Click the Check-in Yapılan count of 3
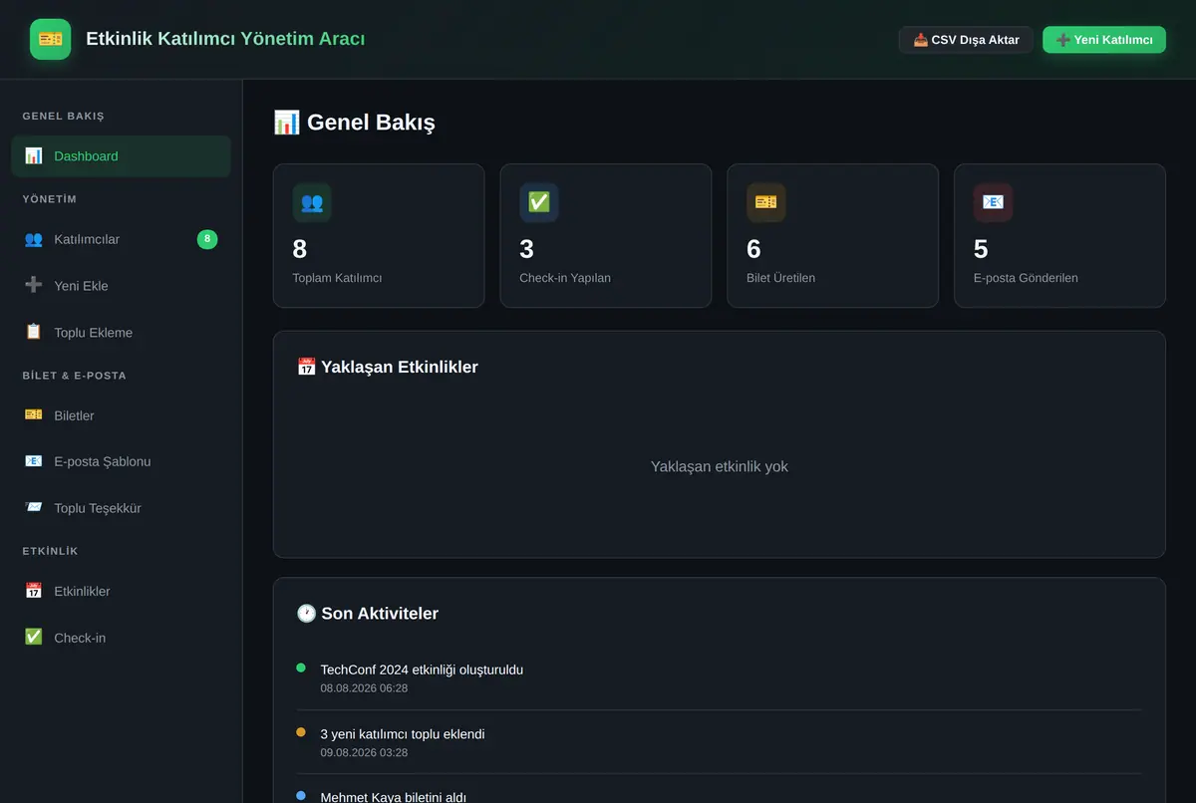This screenshot has width=1196, height=803. (527, 249)
